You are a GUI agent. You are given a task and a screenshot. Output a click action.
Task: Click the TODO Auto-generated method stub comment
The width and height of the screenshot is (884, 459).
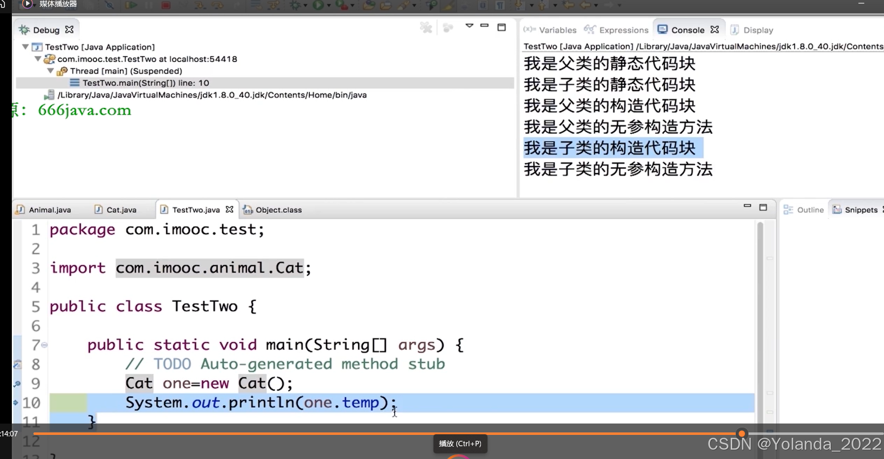pos(285,364)
